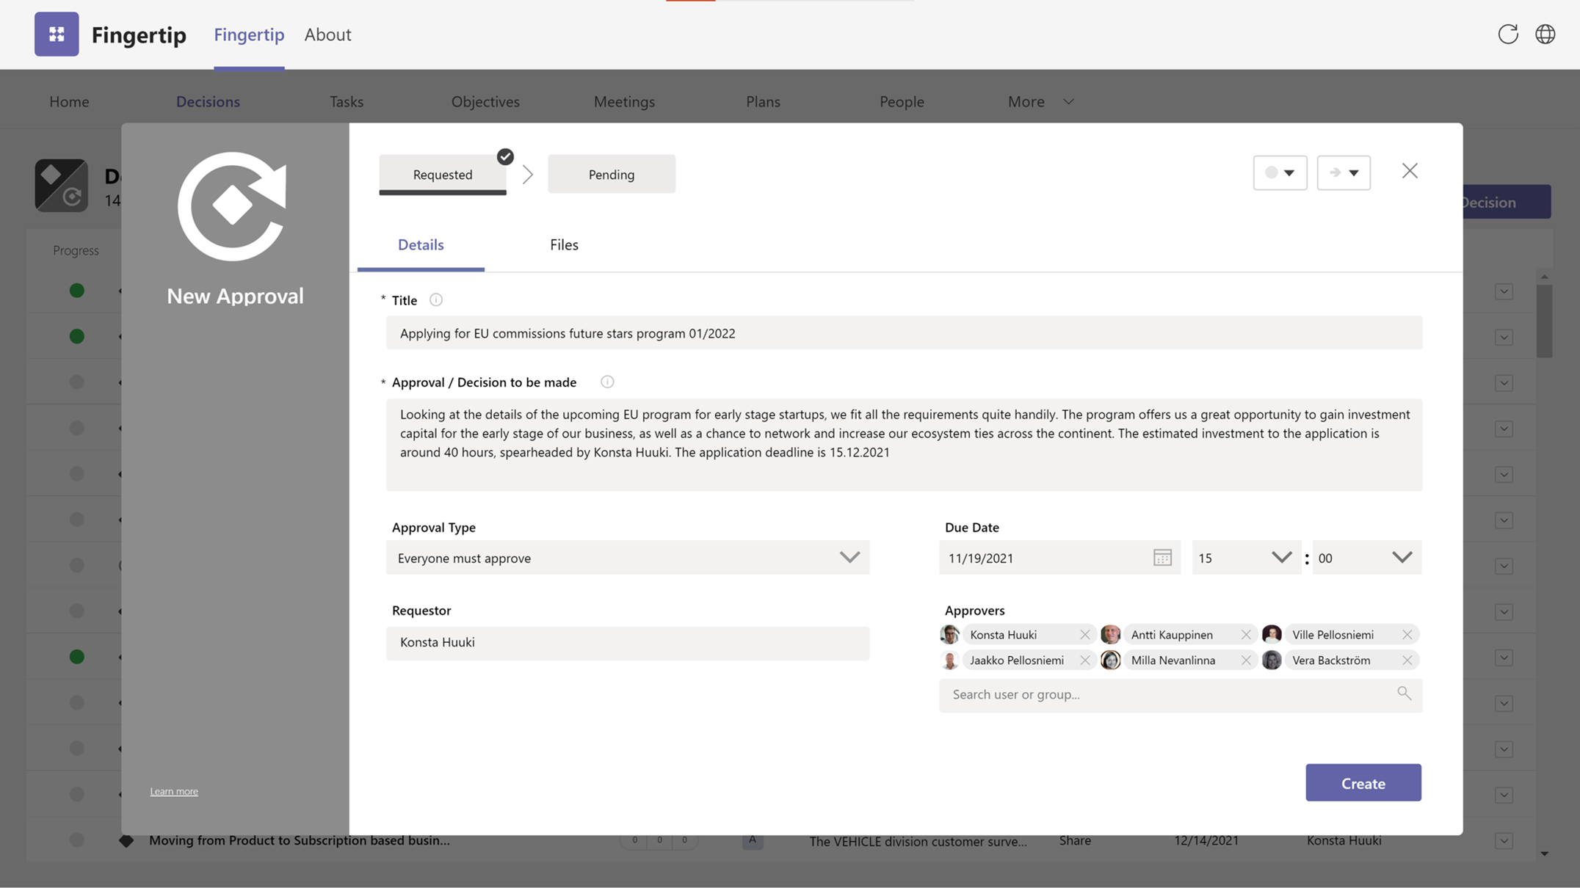Remove approver Vera Backström
The width and height of the screenshot is (1580, 888).
(1407, 660)
